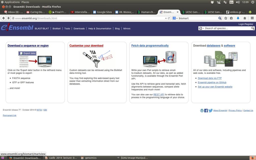Open 'Customise your download' heading link

pos(86,45)
